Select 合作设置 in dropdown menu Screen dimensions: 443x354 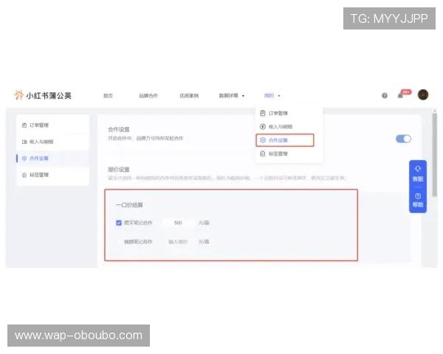(x=285, y=140)
